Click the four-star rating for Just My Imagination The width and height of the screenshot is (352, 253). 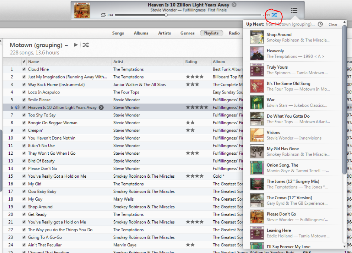click(195, 77)
